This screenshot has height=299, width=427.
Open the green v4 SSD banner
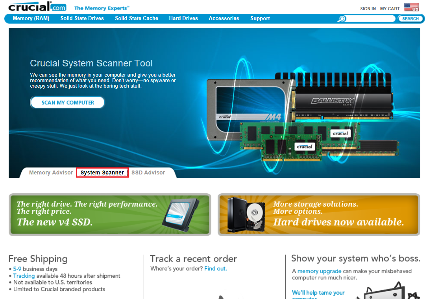pos(110,215)
